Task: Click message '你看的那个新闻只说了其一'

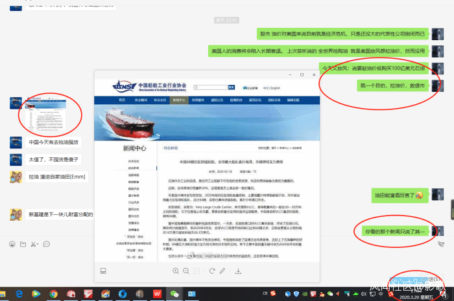Action: pyautogui.click(x=395, y=232)
